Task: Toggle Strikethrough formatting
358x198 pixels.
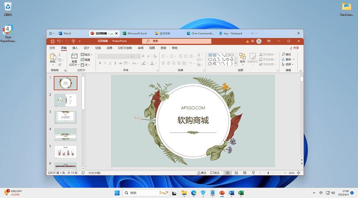Action: coord(120,63)
